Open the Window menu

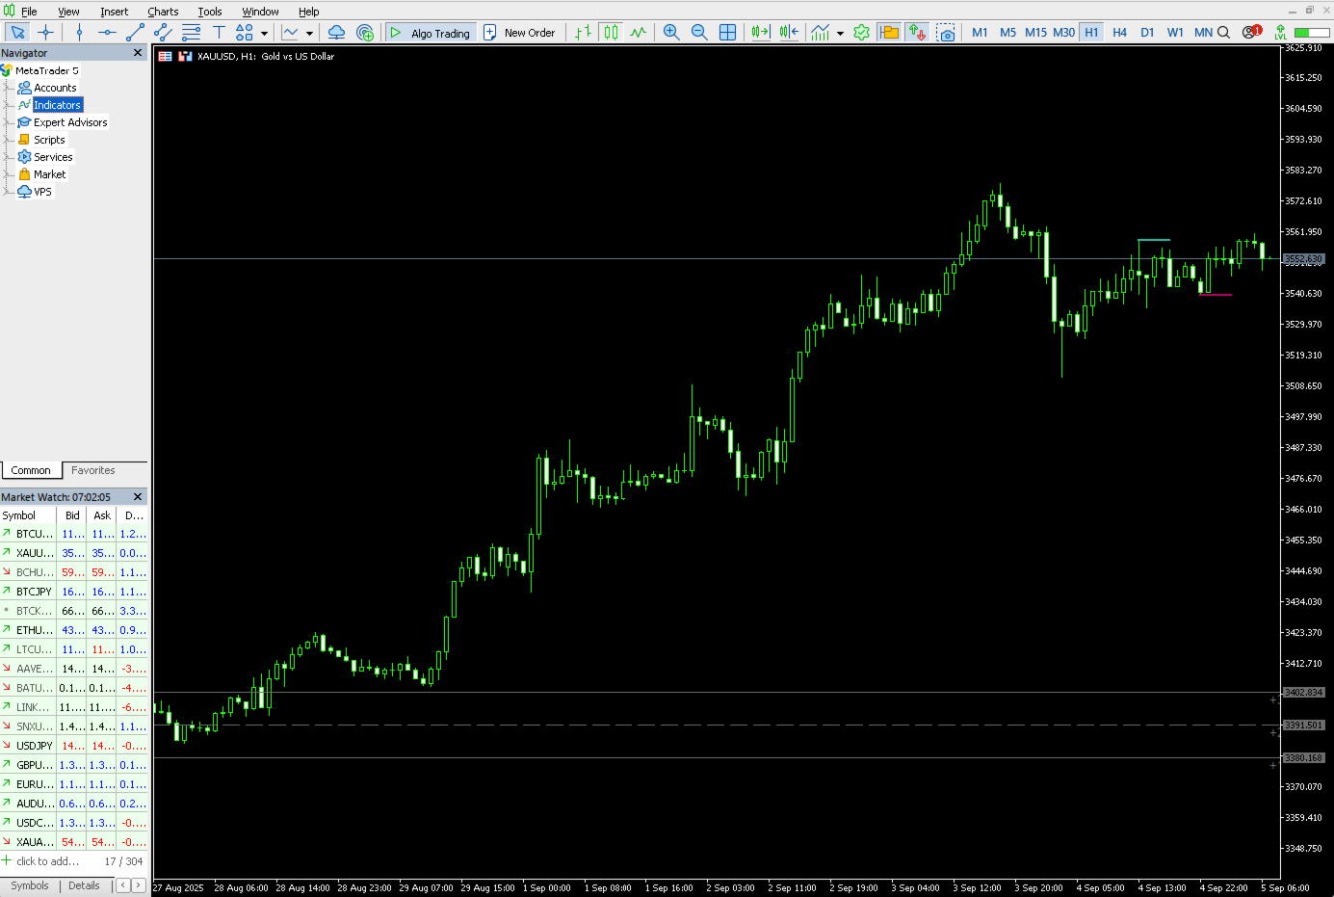260,12
